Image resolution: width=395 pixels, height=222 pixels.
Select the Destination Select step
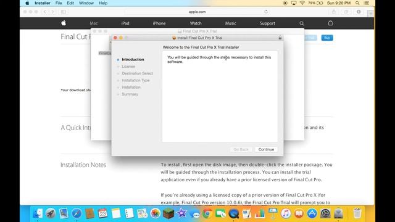(x=137, y=73)
